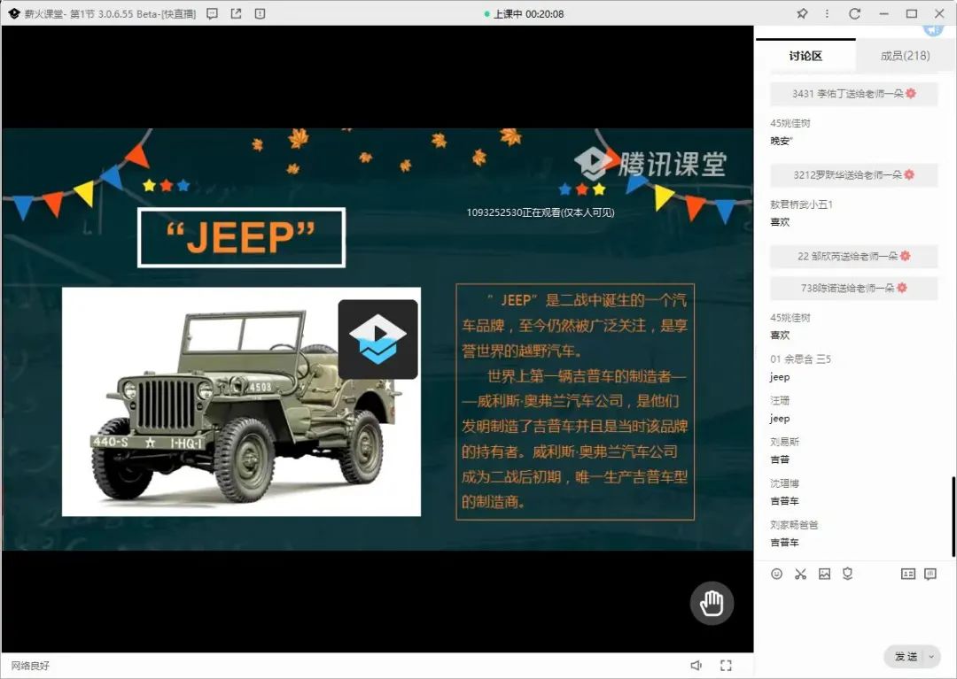Click the 3212 flower gift notice

[854, 175]
